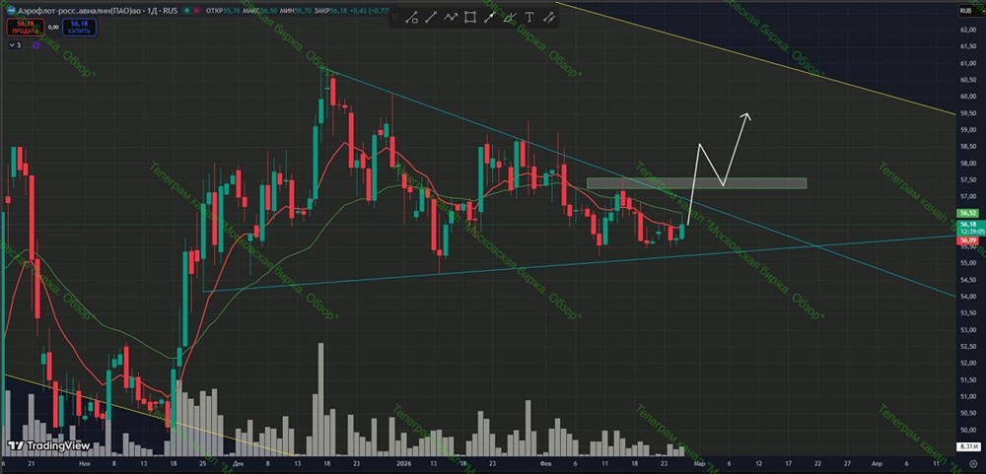Click the 62,00 price scale value
Screen dimensions: 986x474
point(968,30)
